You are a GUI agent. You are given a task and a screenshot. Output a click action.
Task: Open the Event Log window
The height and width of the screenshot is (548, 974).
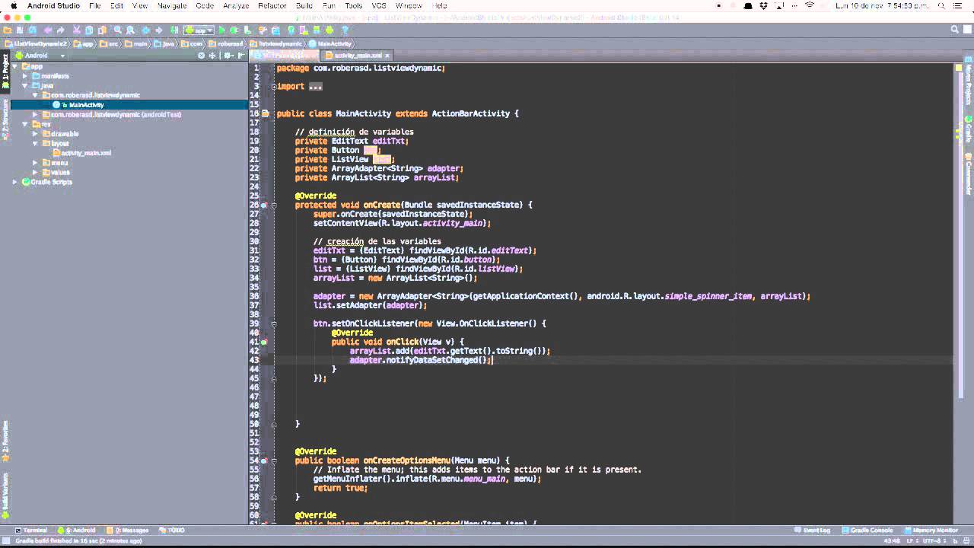coord(812,530)
